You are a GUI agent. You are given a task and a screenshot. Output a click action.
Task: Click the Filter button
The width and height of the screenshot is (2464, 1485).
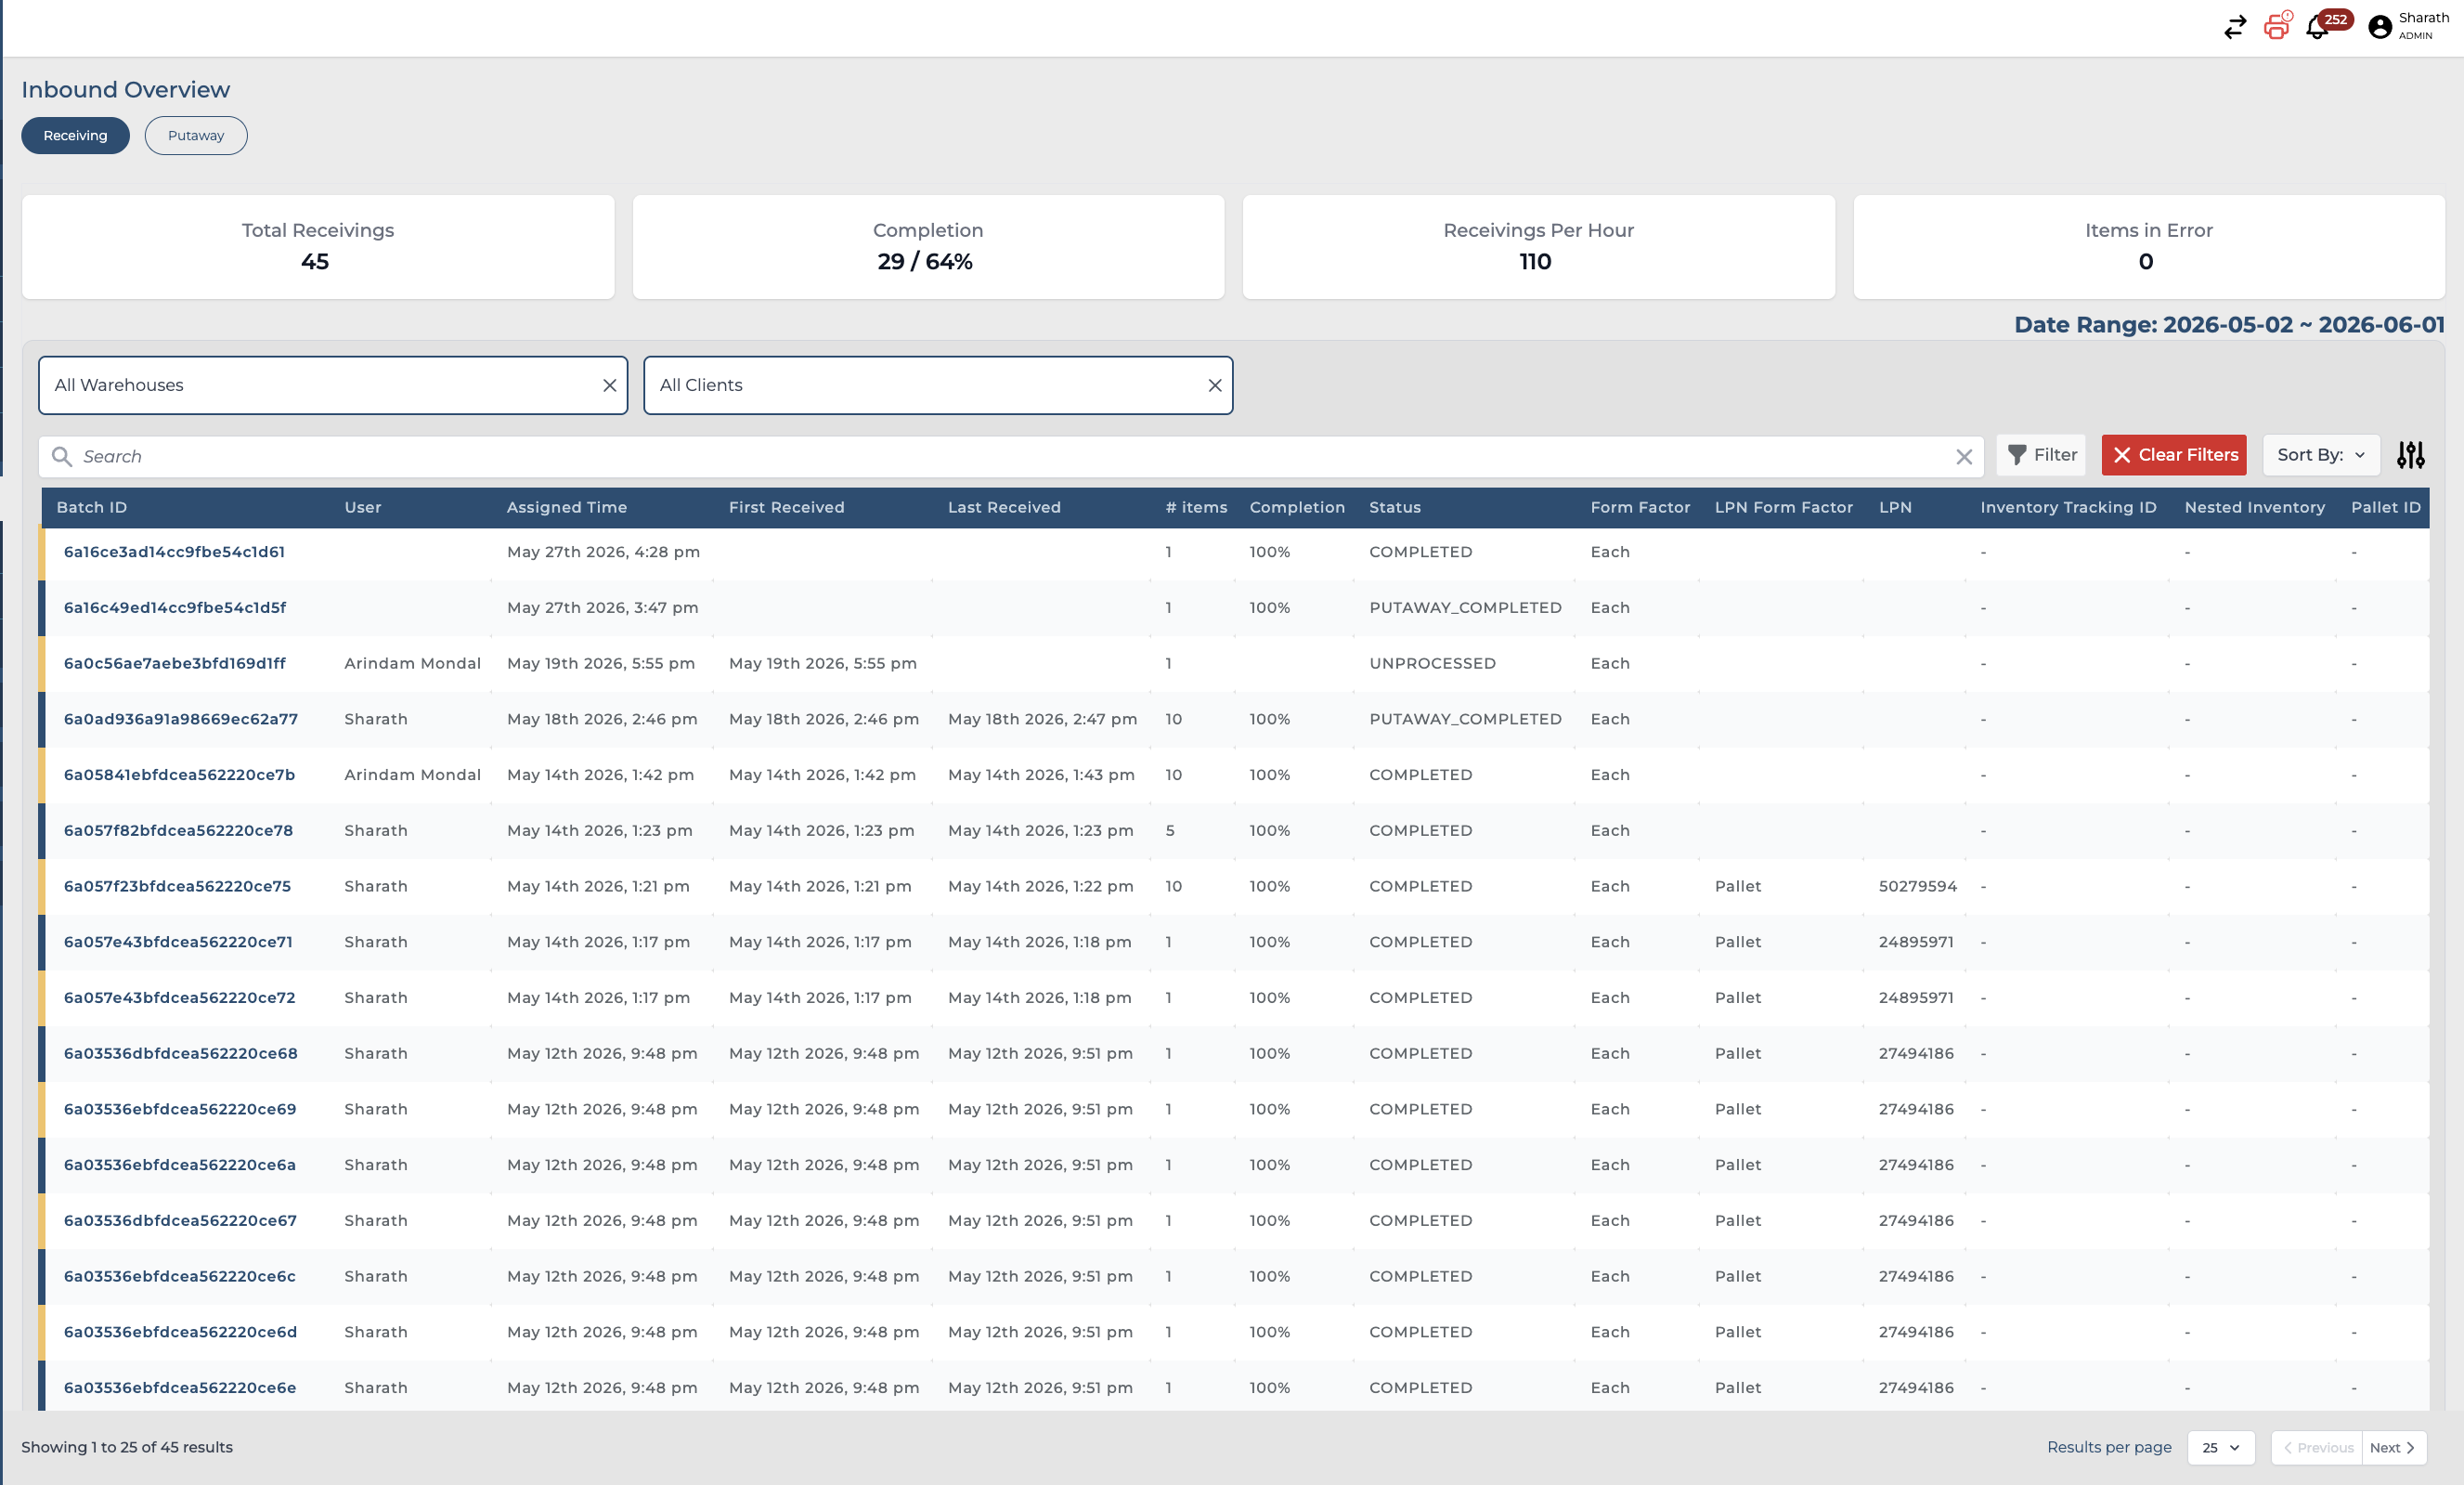(2041, 455)
